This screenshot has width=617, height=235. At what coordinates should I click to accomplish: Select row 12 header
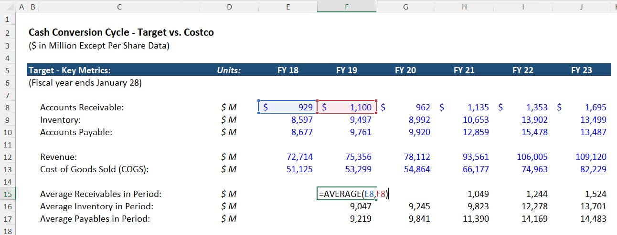7,157
